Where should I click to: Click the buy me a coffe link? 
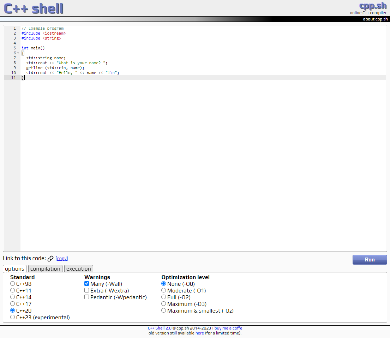pyautogui.click(x=228, y=328)
